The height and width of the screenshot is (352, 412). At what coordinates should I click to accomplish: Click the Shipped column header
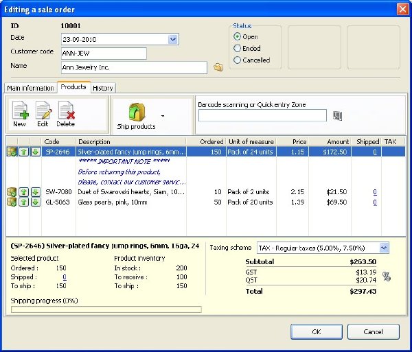click(x=366, y=142)
